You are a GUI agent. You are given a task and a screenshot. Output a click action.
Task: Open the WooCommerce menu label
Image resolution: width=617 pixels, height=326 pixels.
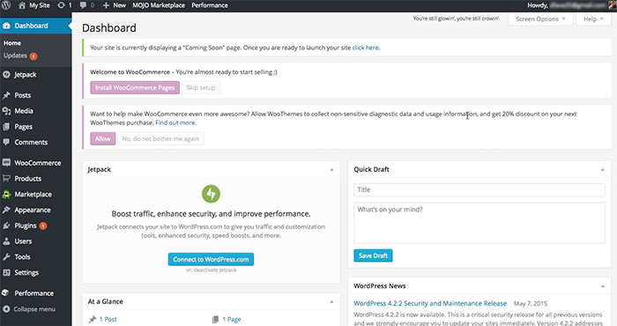38,163
